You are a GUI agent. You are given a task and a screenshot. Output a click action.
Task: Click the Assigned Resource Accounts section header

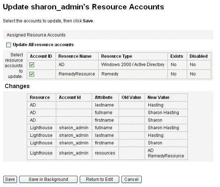point(36,35)
